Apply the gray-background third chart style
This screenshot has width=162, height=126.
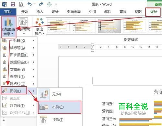(109, 26)
